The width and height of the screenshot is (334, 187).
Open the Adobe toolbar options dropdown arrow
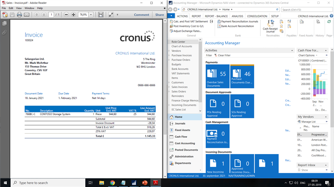point(117,15)
